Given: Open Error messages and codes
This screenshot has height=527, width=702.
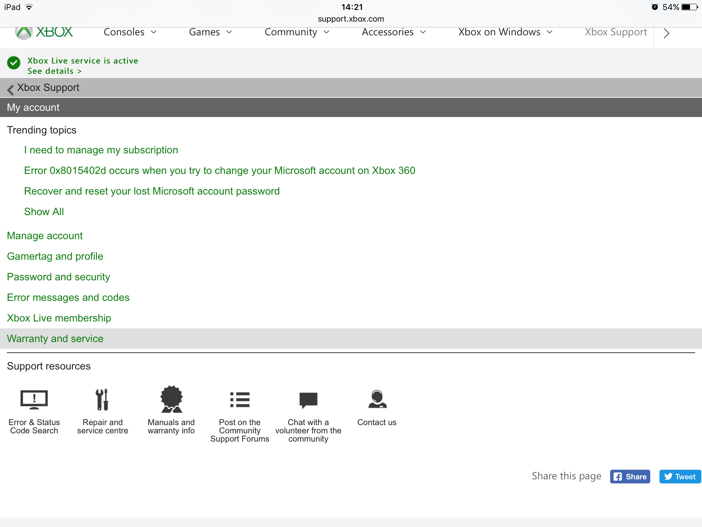Looking at the screenshot, I should point(68,297).
